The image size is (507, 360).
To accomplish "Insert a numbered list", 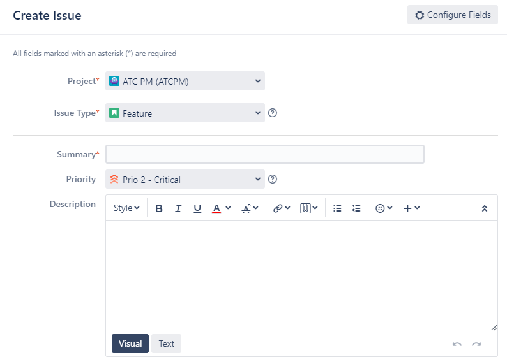I will [x=356, y=208].
